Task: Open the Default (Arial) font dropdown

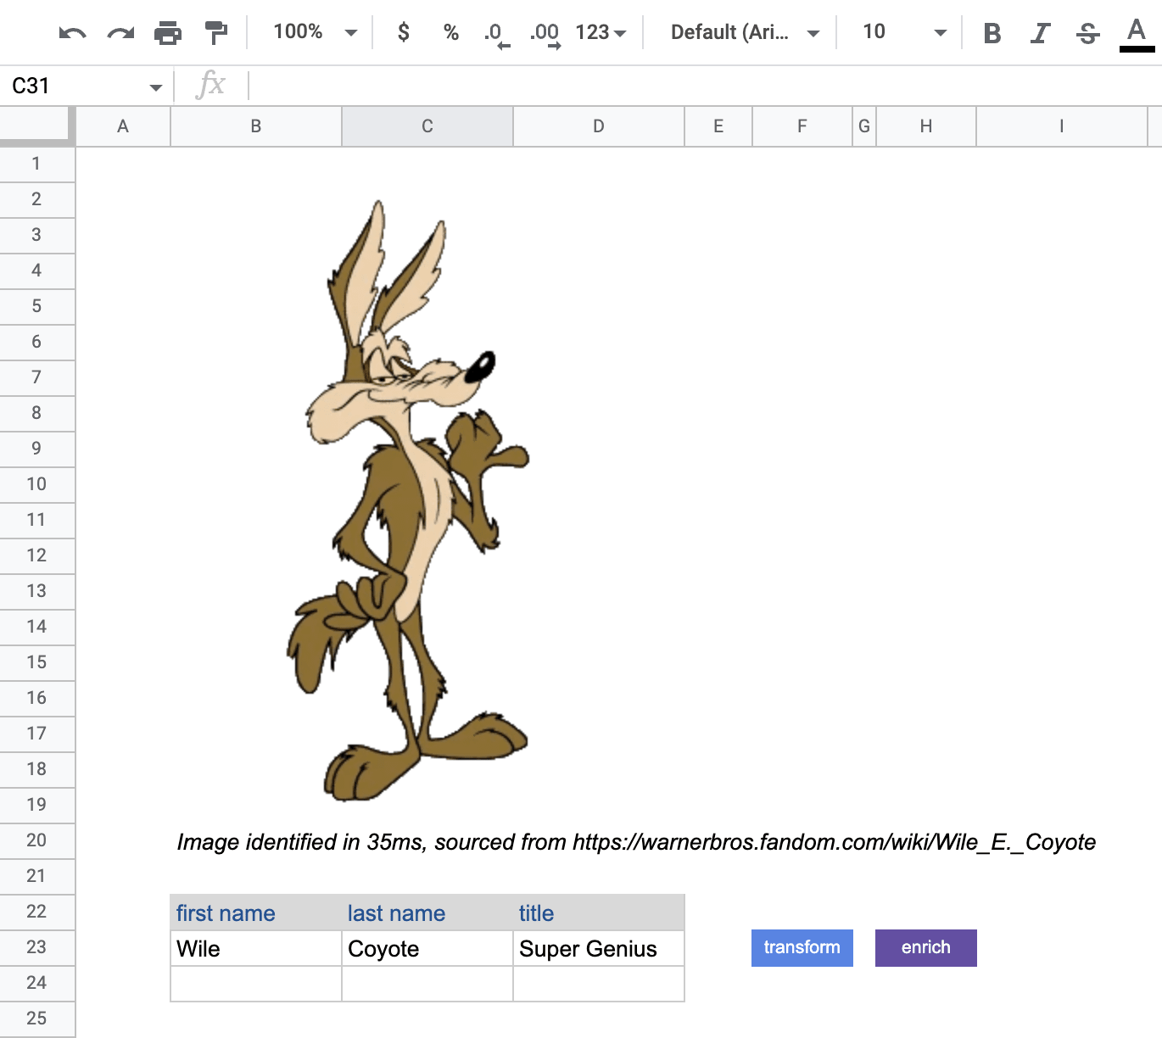Action: [744, 32]
